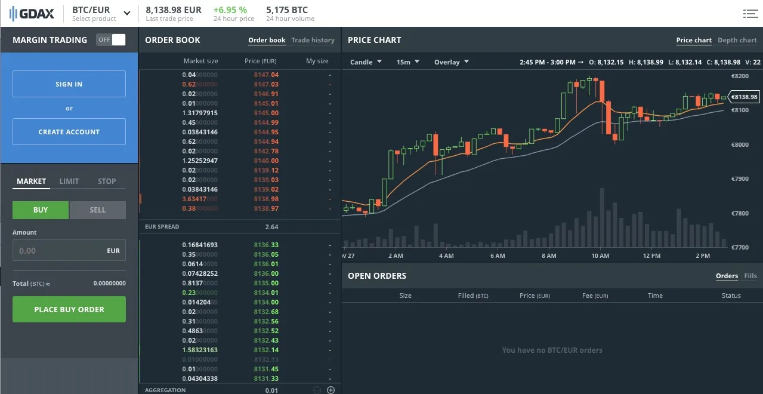This screenshot has height=394, width=763.
Task: Click the AGGREGATION value 0.01
Action: click(271, 390)
